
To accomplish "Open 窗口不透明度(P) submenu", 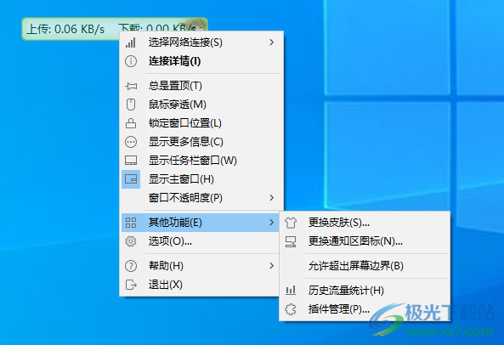I will point(201,197).
